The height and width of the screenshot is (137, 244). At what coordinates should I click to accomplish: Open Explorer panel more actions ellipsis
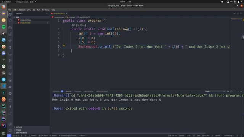click(47, 14)
